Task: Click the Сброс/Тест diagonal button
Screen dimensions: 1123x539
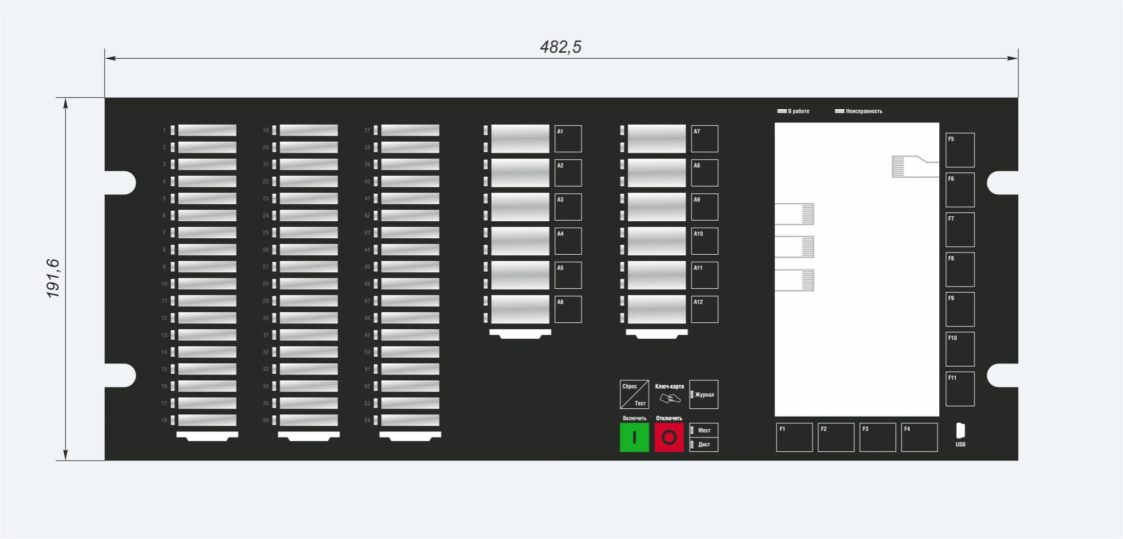Action: [634, 395]
